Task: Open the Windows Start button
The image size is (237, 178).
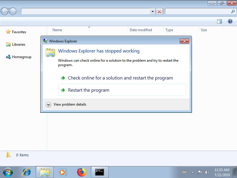Action: [x=8, y=172]
